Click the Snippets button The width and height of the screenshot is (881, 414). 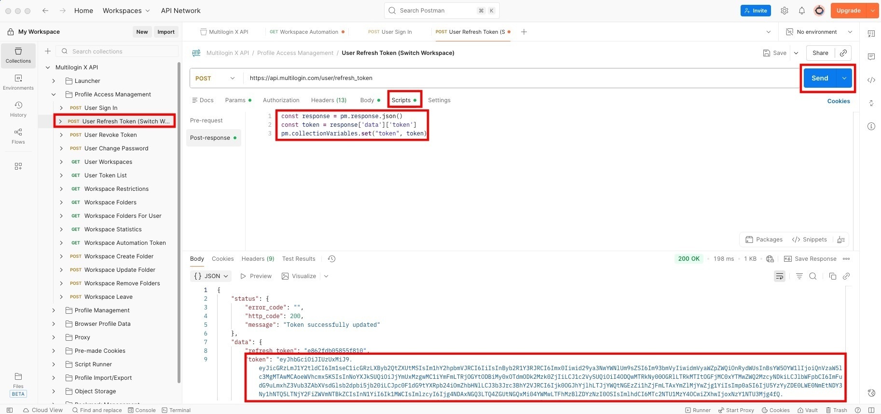(x=810, y=240)
